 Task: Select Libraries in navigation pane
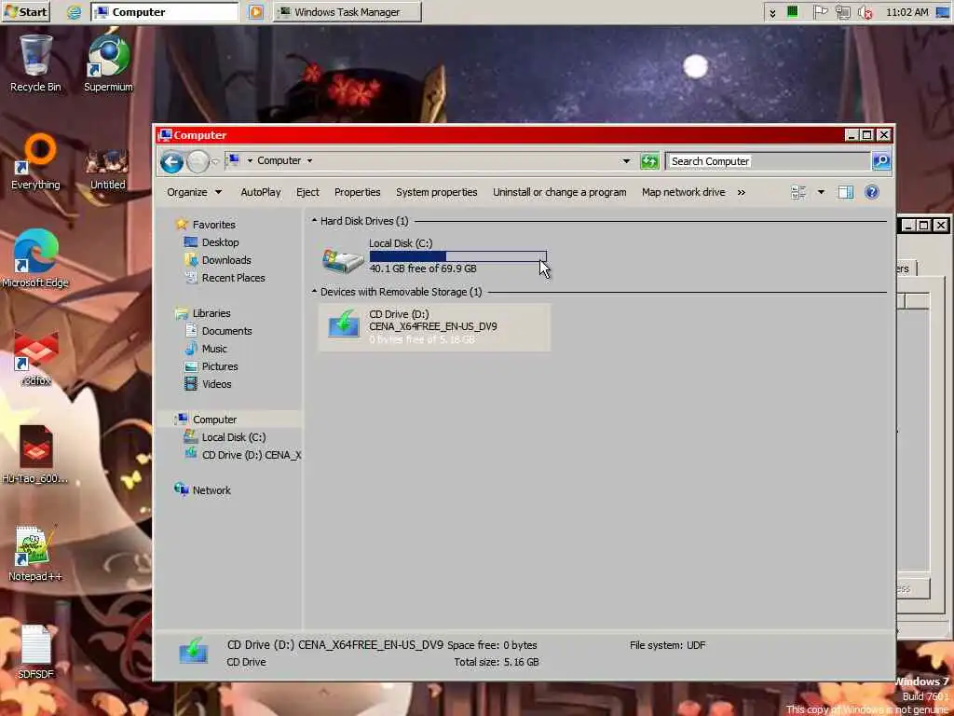pyautogui.click(x=211, y=313)
